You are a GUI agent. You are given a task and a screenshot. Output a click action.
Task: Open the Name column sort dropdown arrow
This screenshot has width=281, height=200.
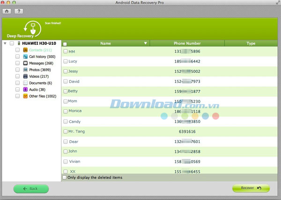[x=145, y=43]
